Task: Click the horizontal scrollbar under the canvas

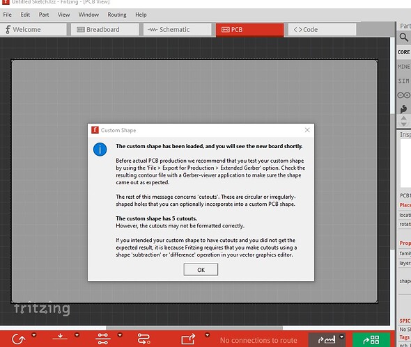Action: click(x=194, y=328)
